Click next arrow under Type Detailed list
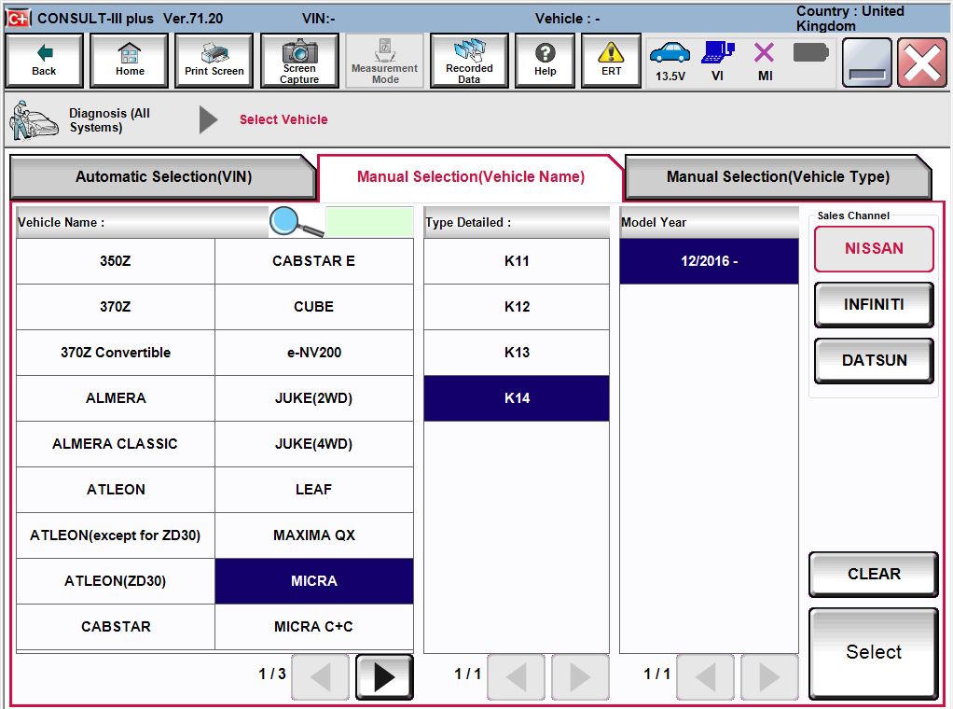 point(580,676)
